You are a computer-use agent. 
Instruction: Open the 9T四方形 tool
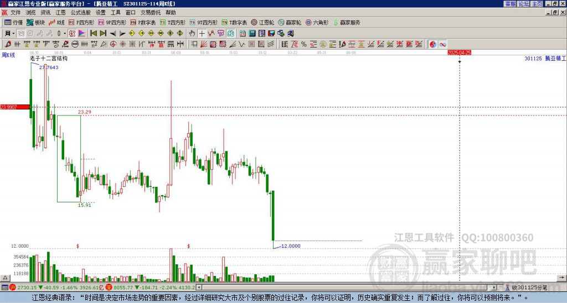tap(203, 22)
